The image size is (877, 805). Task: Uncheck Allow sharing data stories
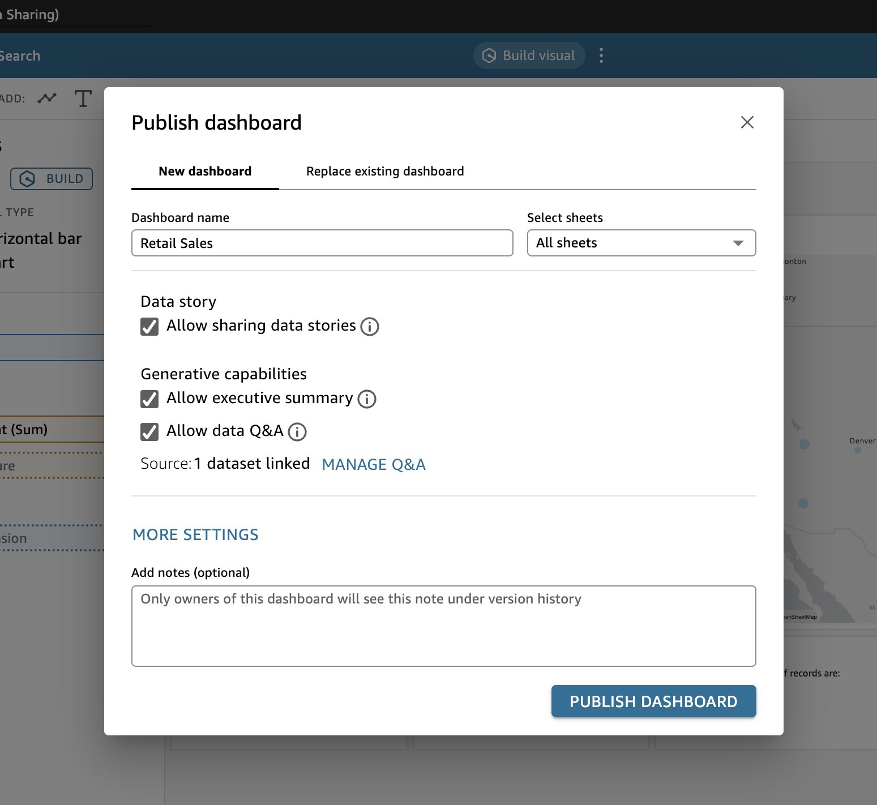click(x=149, y=327)
